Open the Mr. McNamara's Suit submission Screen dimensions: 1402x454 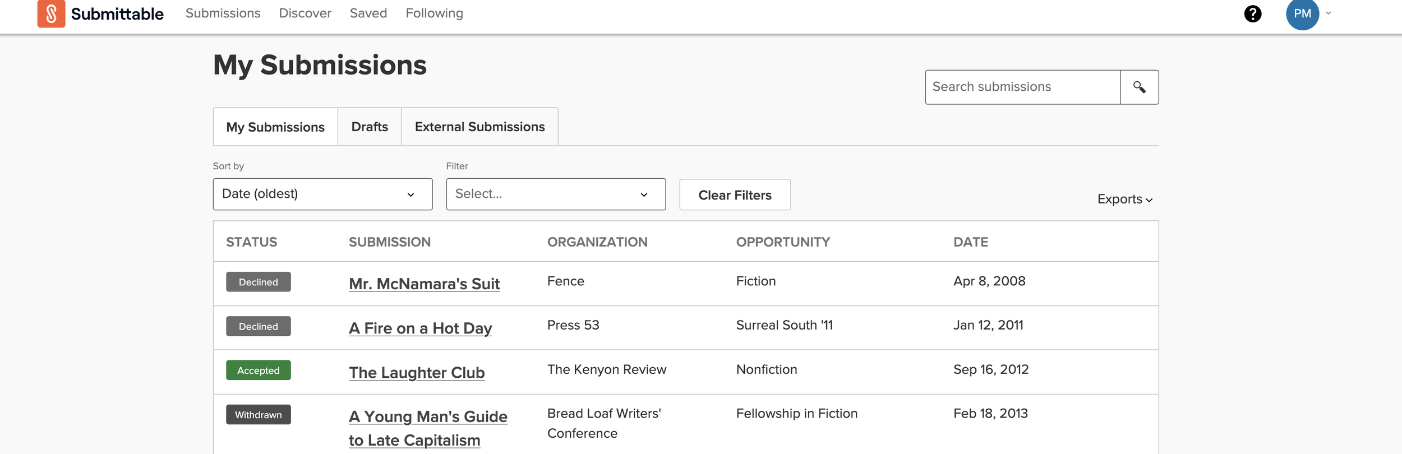click(x=424, y=284)
